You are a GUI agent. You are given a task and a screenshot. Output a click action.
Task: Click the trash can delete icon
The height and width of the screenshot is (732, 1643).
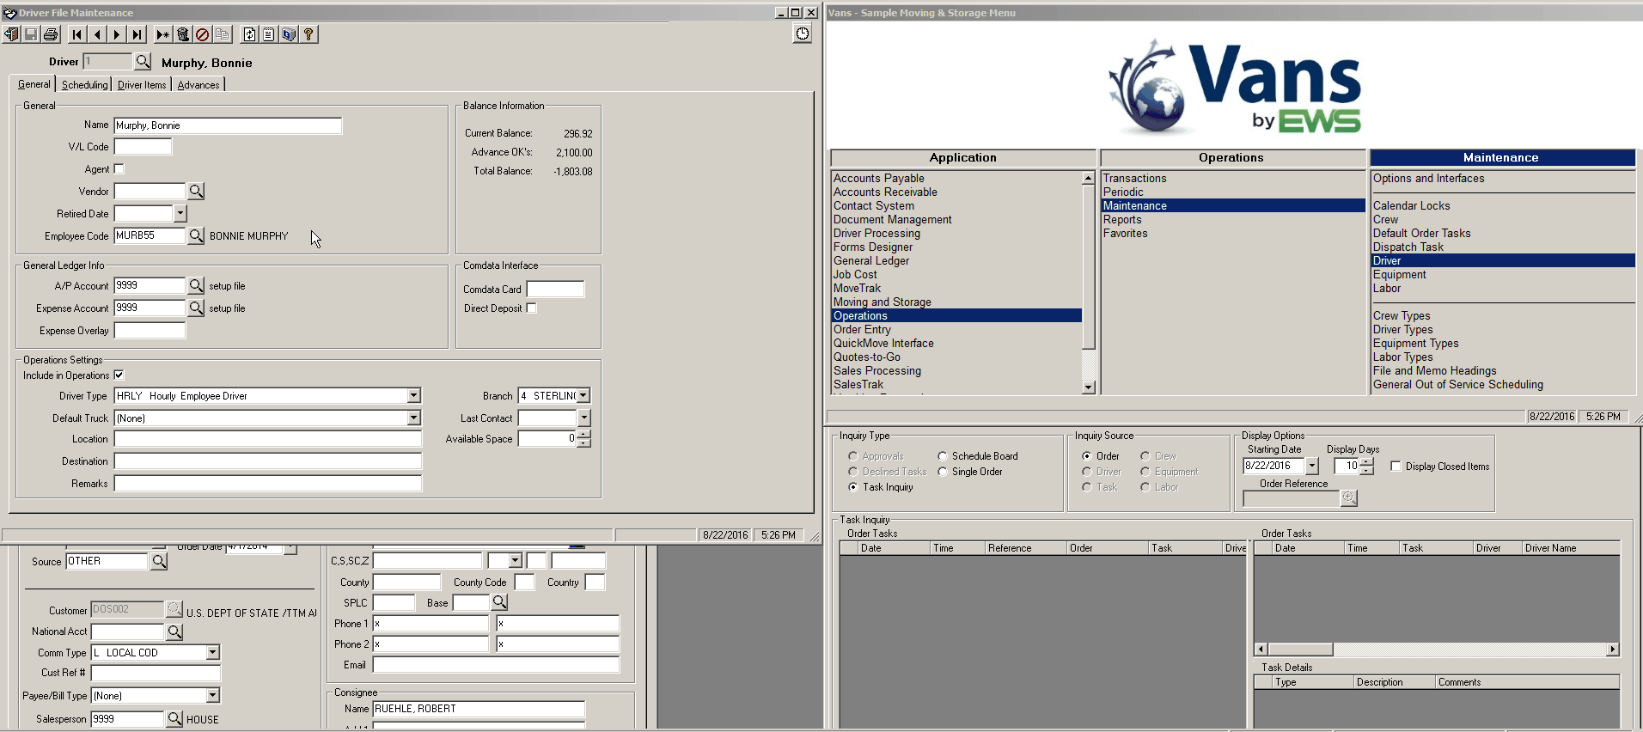click(x=183, y=34)
